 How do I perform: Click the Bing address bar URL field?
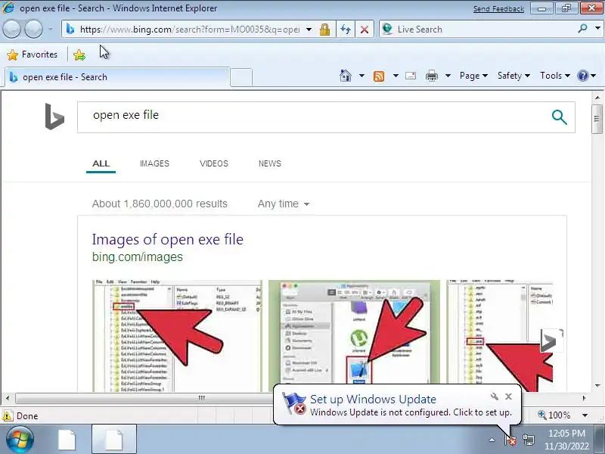pyautogui.click(x=189, y=30)
